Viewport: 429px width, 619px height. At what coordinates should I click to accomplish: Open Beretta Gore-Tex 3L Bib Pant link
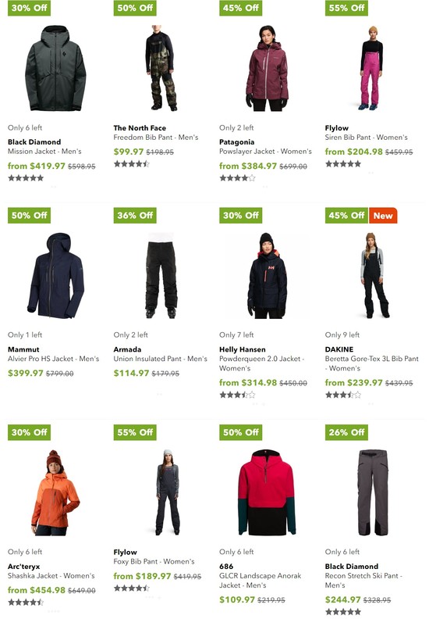pyautogui.click(x=371, y=363)
